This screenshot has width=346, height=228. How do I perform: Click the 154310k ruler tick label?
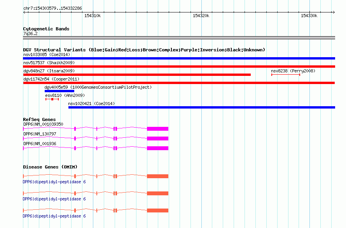point(93,16)
